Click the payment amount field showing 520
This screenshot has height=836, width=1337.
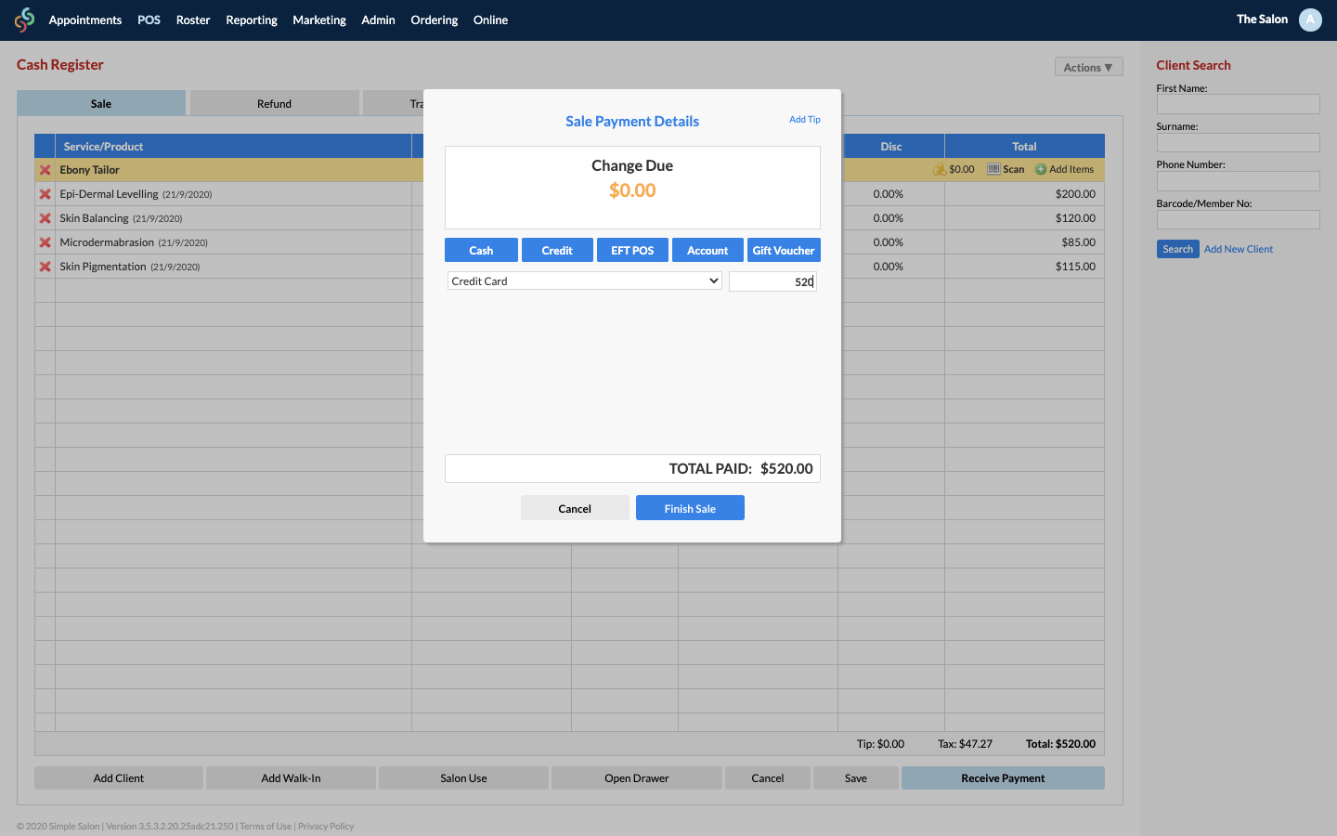[x=772, y=281]
